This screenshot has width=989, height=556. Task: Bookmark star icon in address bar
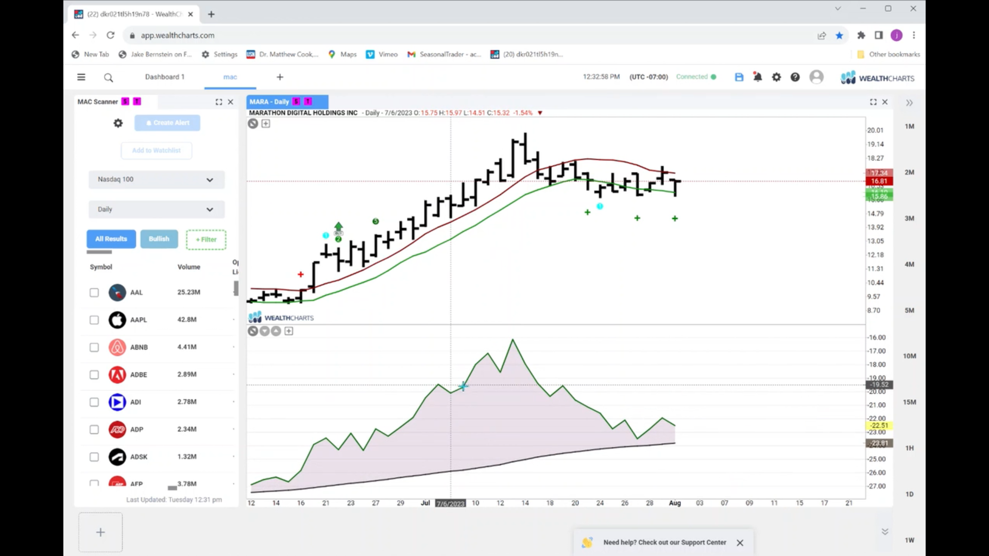(840, 35)
